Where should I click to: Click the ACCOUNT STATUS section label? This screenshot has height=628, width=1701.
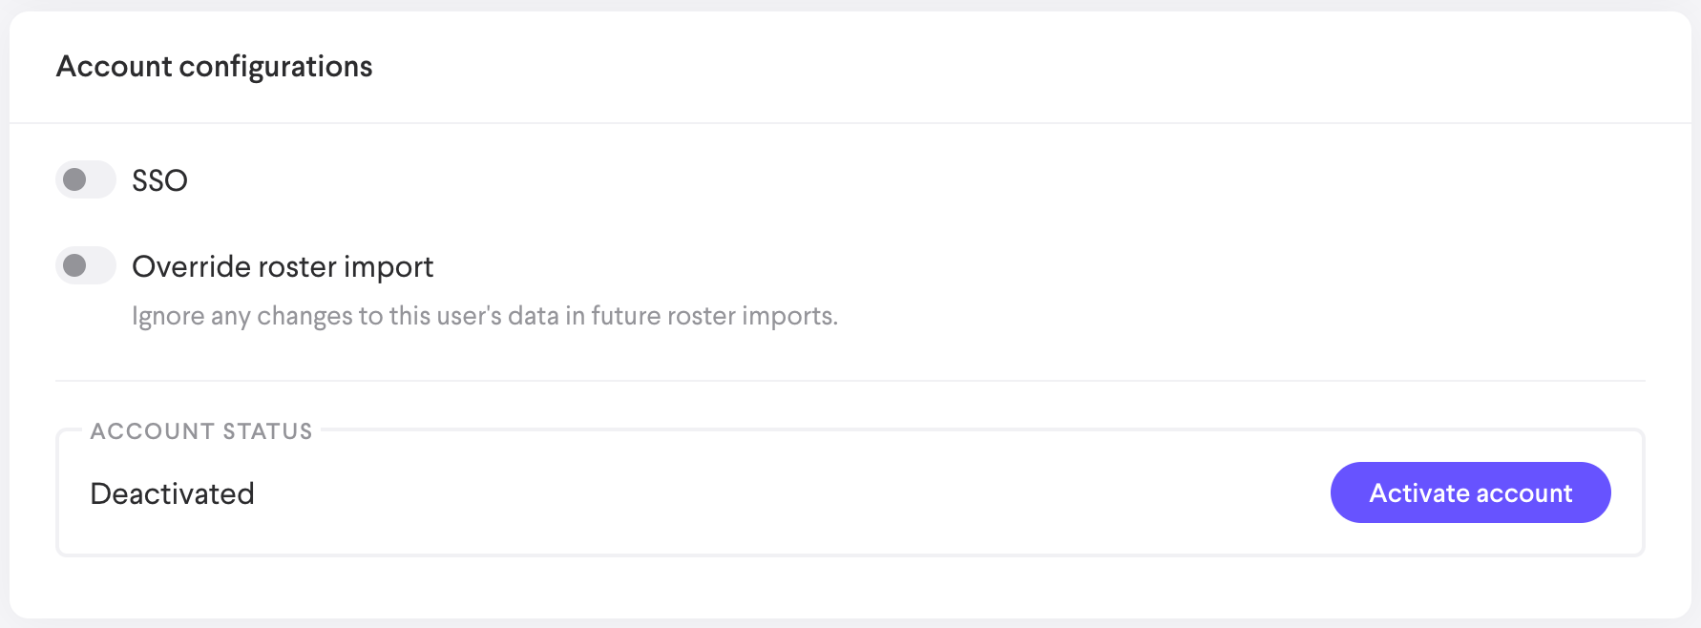pyautogui.click(x=202, y=430)
